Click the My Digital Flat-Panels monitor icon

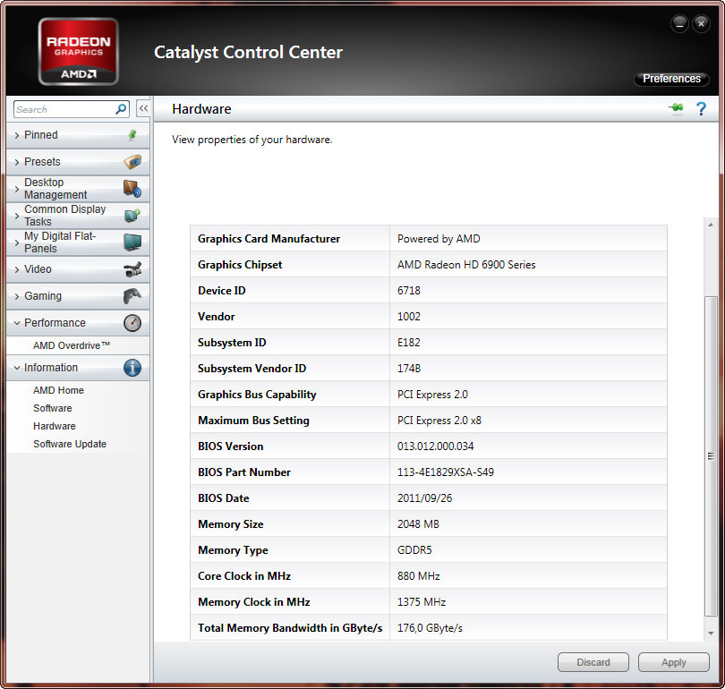pyautogui.click(x=132, y=242)
